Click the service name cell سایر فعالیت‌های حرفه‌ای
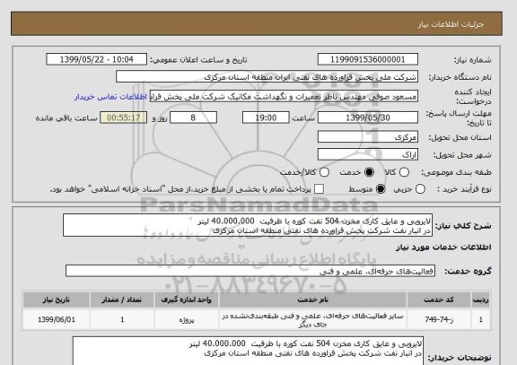Image resolution: width=517 pixels, height=365 pixels. tap(312, 320)
